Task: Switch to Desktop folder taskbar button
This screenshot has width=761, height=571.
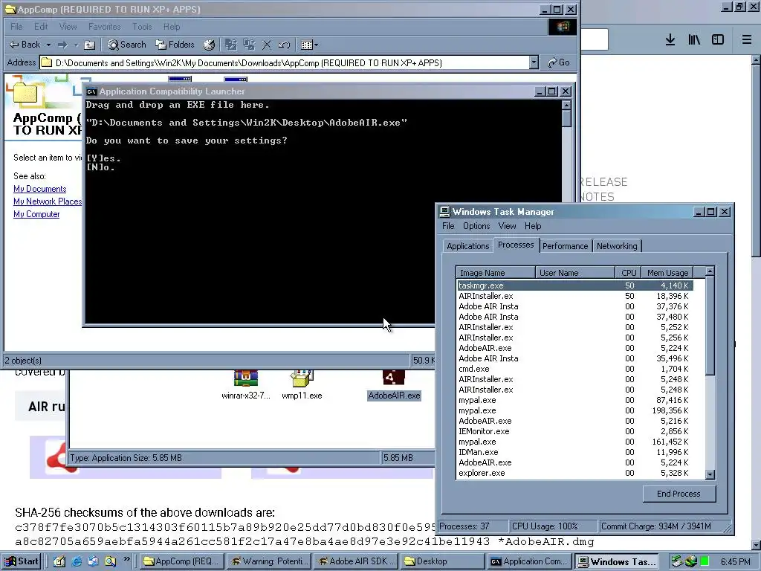Action: tap(443, 561)
